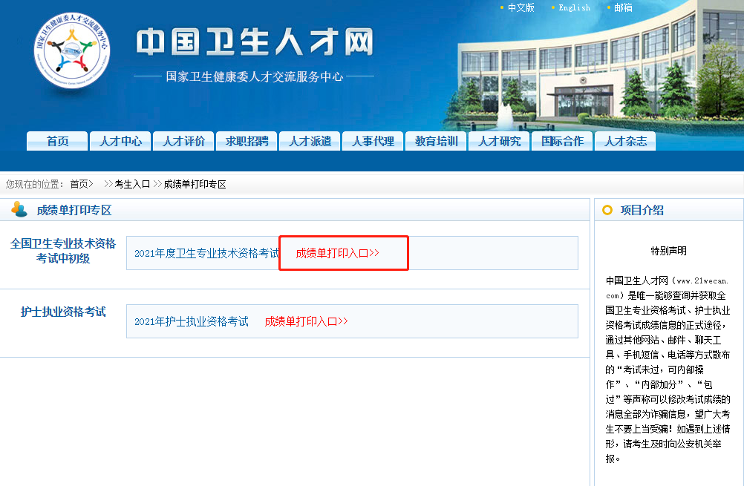Open the 首页 navigation tab
Viewport: 744px width, 486px height.
57,141
